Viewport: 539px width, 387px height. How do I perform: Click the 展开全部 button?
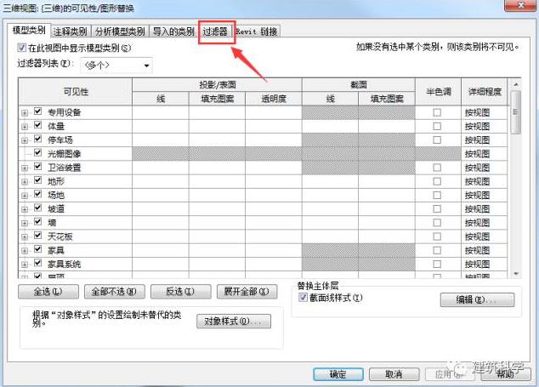pos(247,291)
